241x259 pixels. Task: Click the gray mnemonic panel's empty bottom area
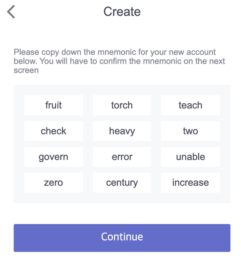pyautogui.click(x=122, y=198)
